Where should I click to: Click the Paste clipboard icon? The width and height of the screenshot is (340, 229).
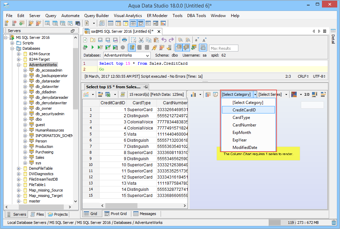click(x=156, y=40)
